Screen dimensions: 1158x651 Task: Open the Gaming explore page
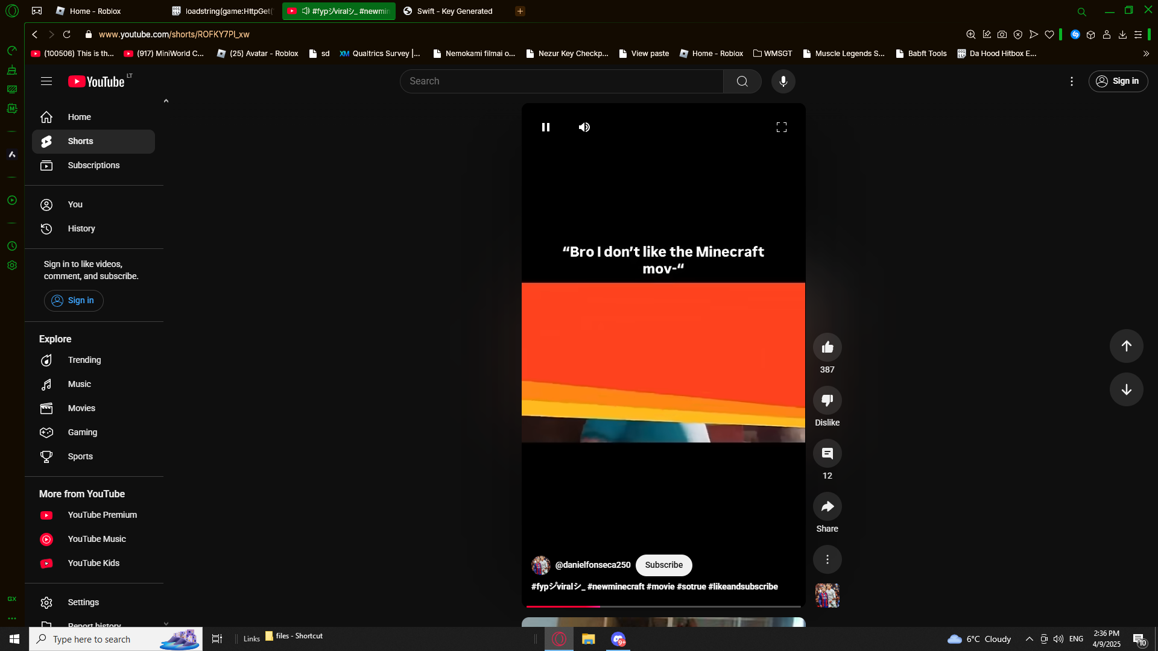point(93,433)
